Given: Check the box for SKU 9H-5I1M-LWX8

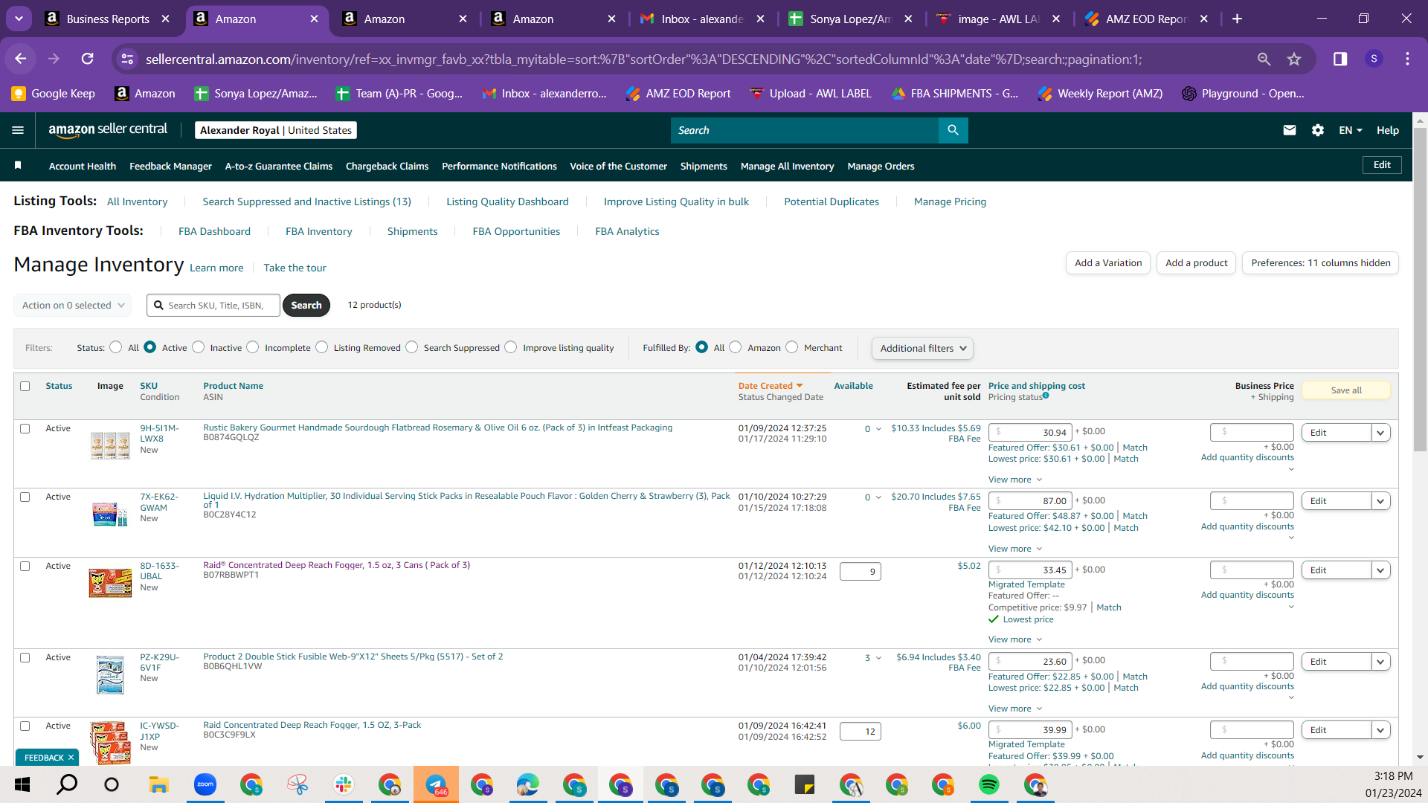Looking at the screenshot, I should point(25,428).
